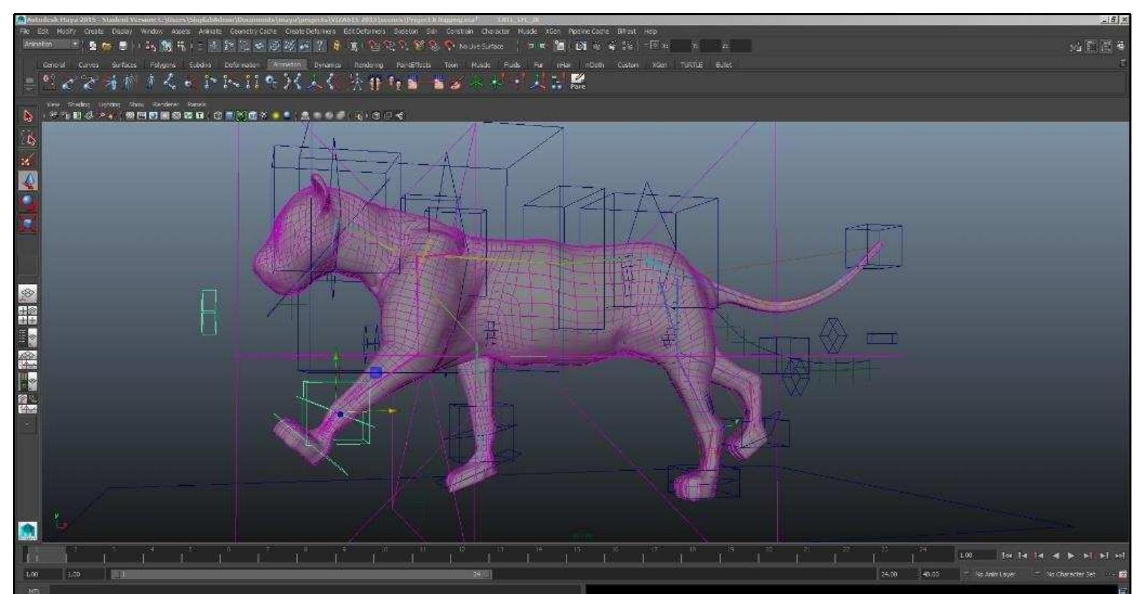This screenshot has width=1137, height=594.
Task: Switch to the Rendering shelf tab
Action: point(369,64)
